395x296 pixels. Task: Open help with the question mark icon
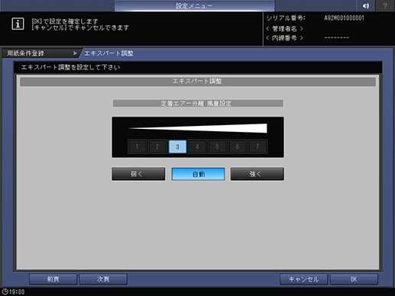pos(385,5)
